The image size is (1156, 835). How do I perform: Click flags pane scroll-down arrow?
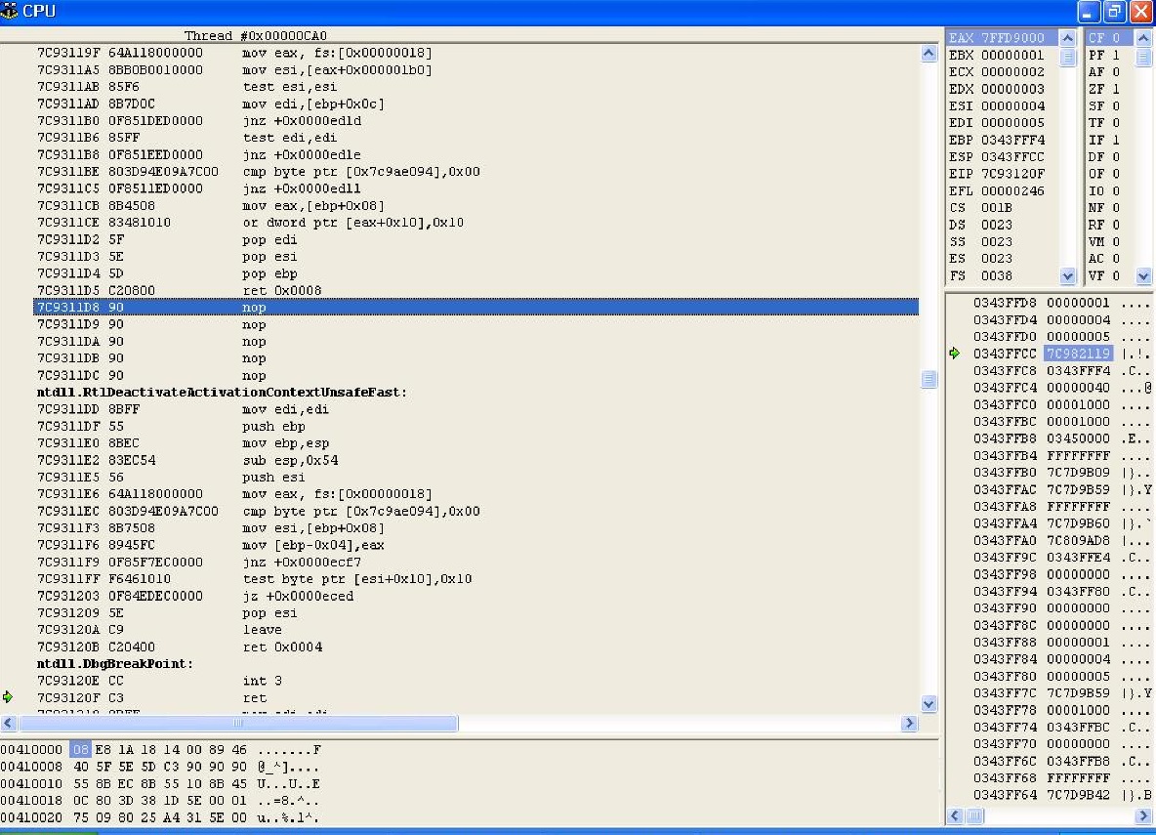1144,276
